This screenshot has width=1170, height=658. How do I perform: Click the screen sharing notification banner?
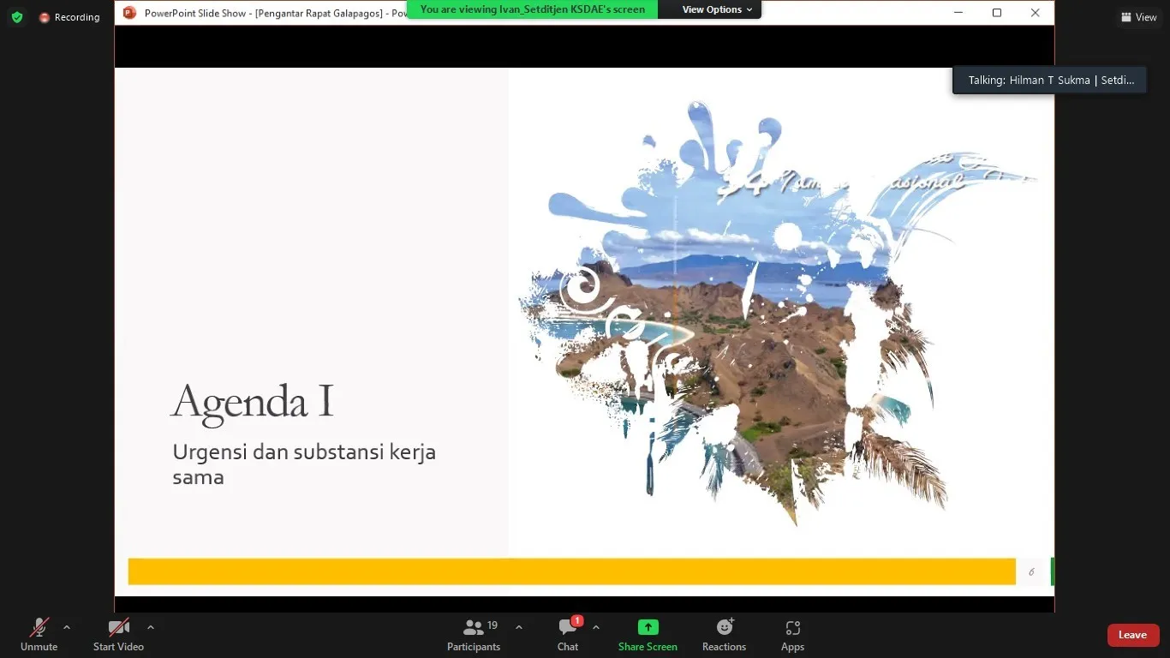click(532, 9)
